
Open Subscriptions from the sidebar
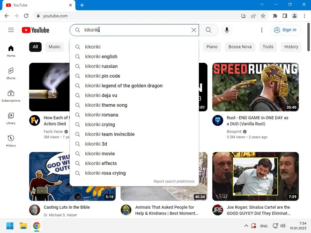11,96
